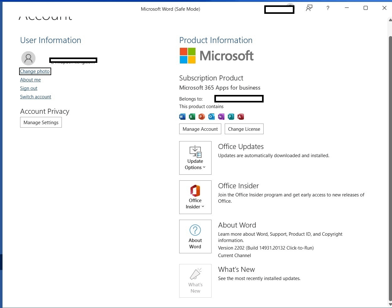Image resolution: width=392 pixels, height=308 pixels.
Task: Click the scrollbar down arrow
Action: click(390, 304)
